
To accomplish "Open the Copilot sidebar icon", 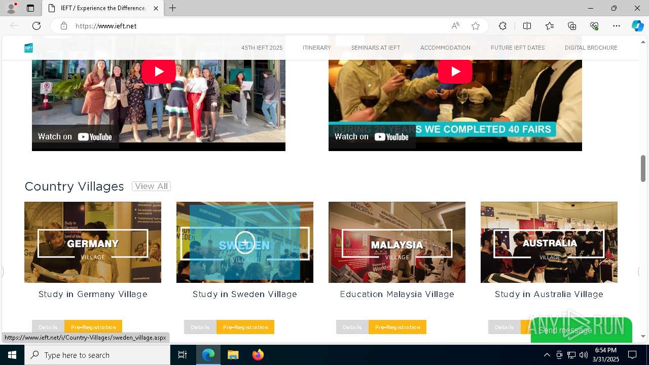I will point(637,26).
